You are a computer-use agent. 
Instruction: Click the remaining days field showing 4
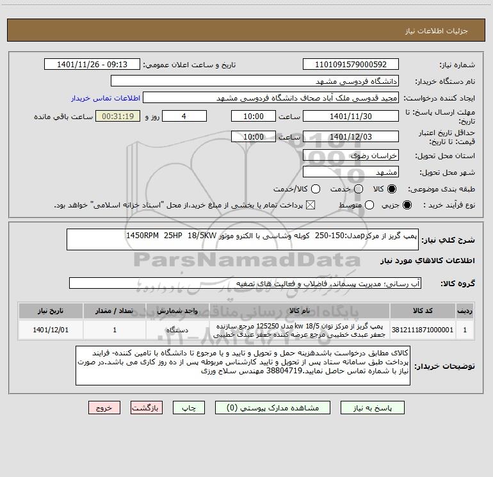pos(184,116)
